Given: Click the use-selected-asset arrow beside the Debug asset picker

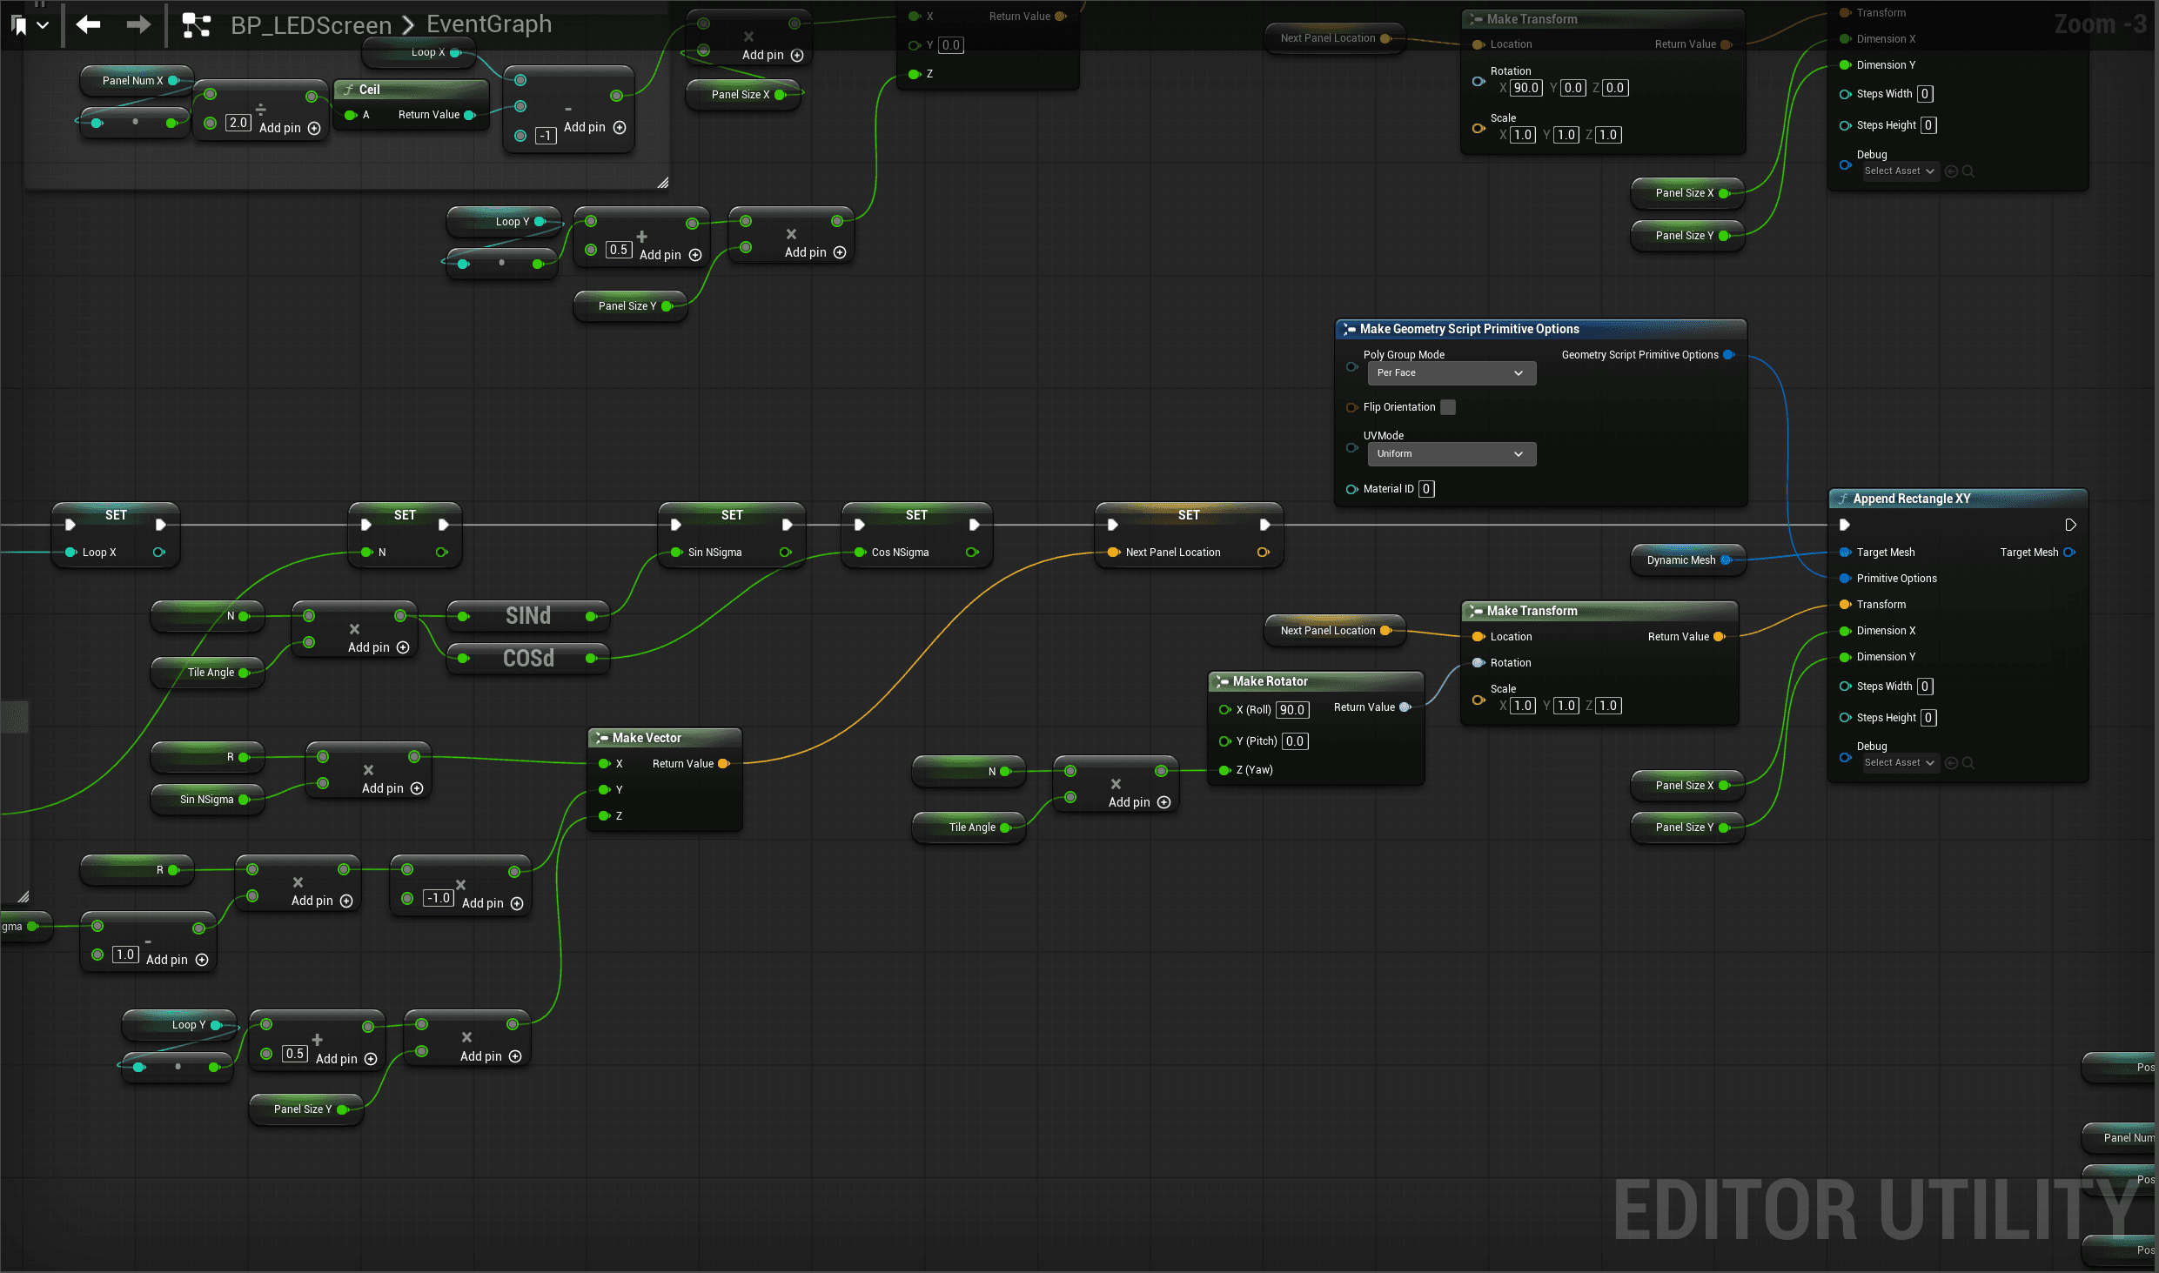Looking at the screenshot, I should point(1951,763).
